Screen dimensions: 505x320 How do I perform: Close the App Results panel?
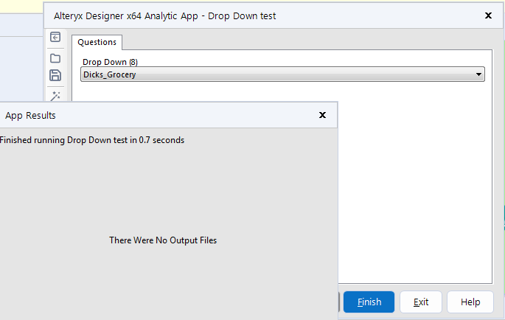click(x=322, y=115)
